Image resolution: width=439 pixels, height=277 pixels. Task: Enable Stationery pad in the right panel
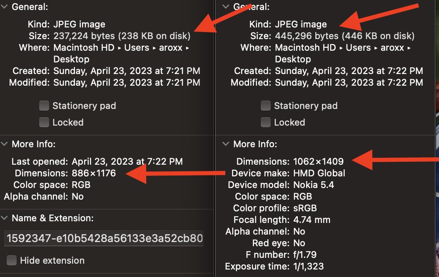point(265,106)
